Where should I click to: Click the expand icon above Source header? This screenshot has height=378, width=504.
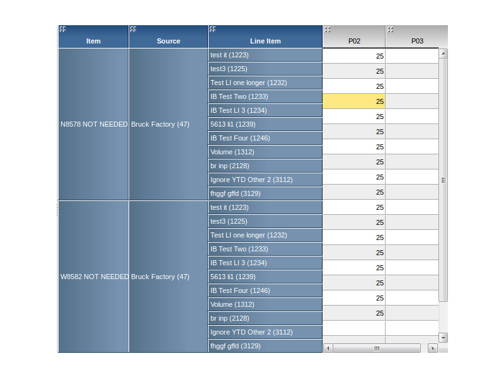tap(133, 30)
